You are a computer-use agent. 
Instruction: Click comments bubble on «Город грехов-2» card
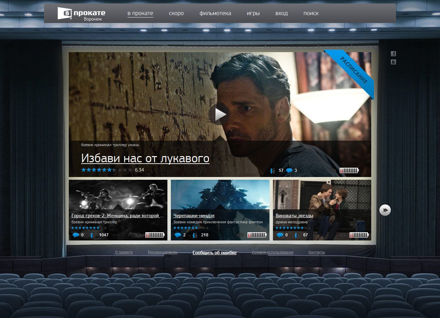[76, 235]
